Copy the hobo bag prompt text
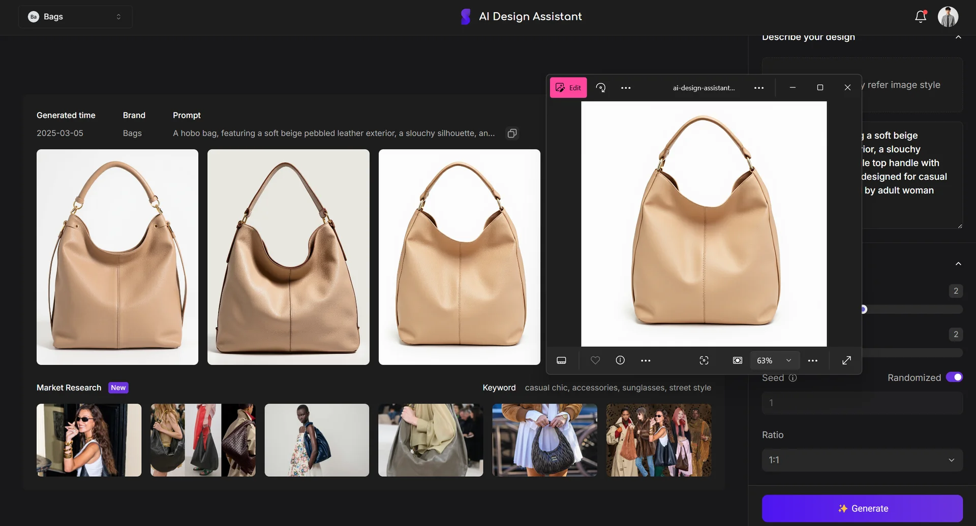This screenshot has height=526, width=976. coord(512,133)
